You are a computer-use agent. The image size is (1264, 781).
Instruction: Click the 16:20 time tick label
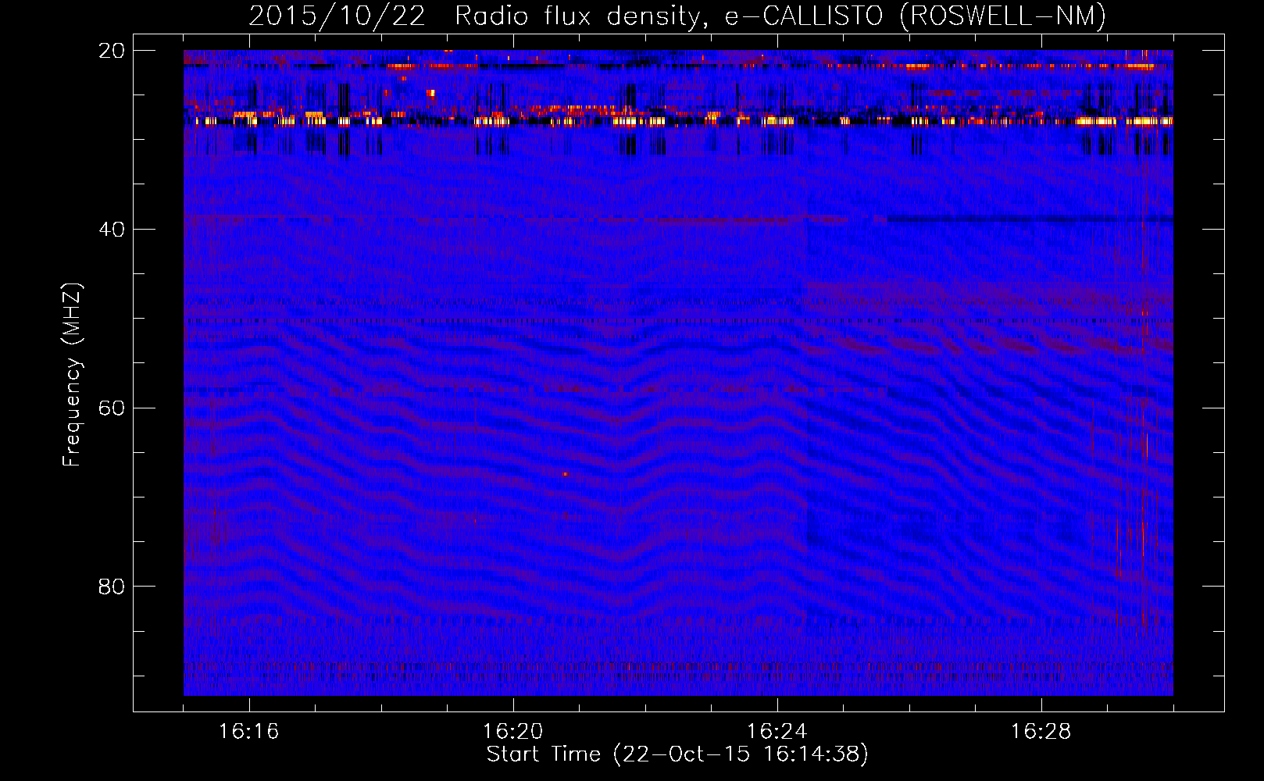point(513,732)
